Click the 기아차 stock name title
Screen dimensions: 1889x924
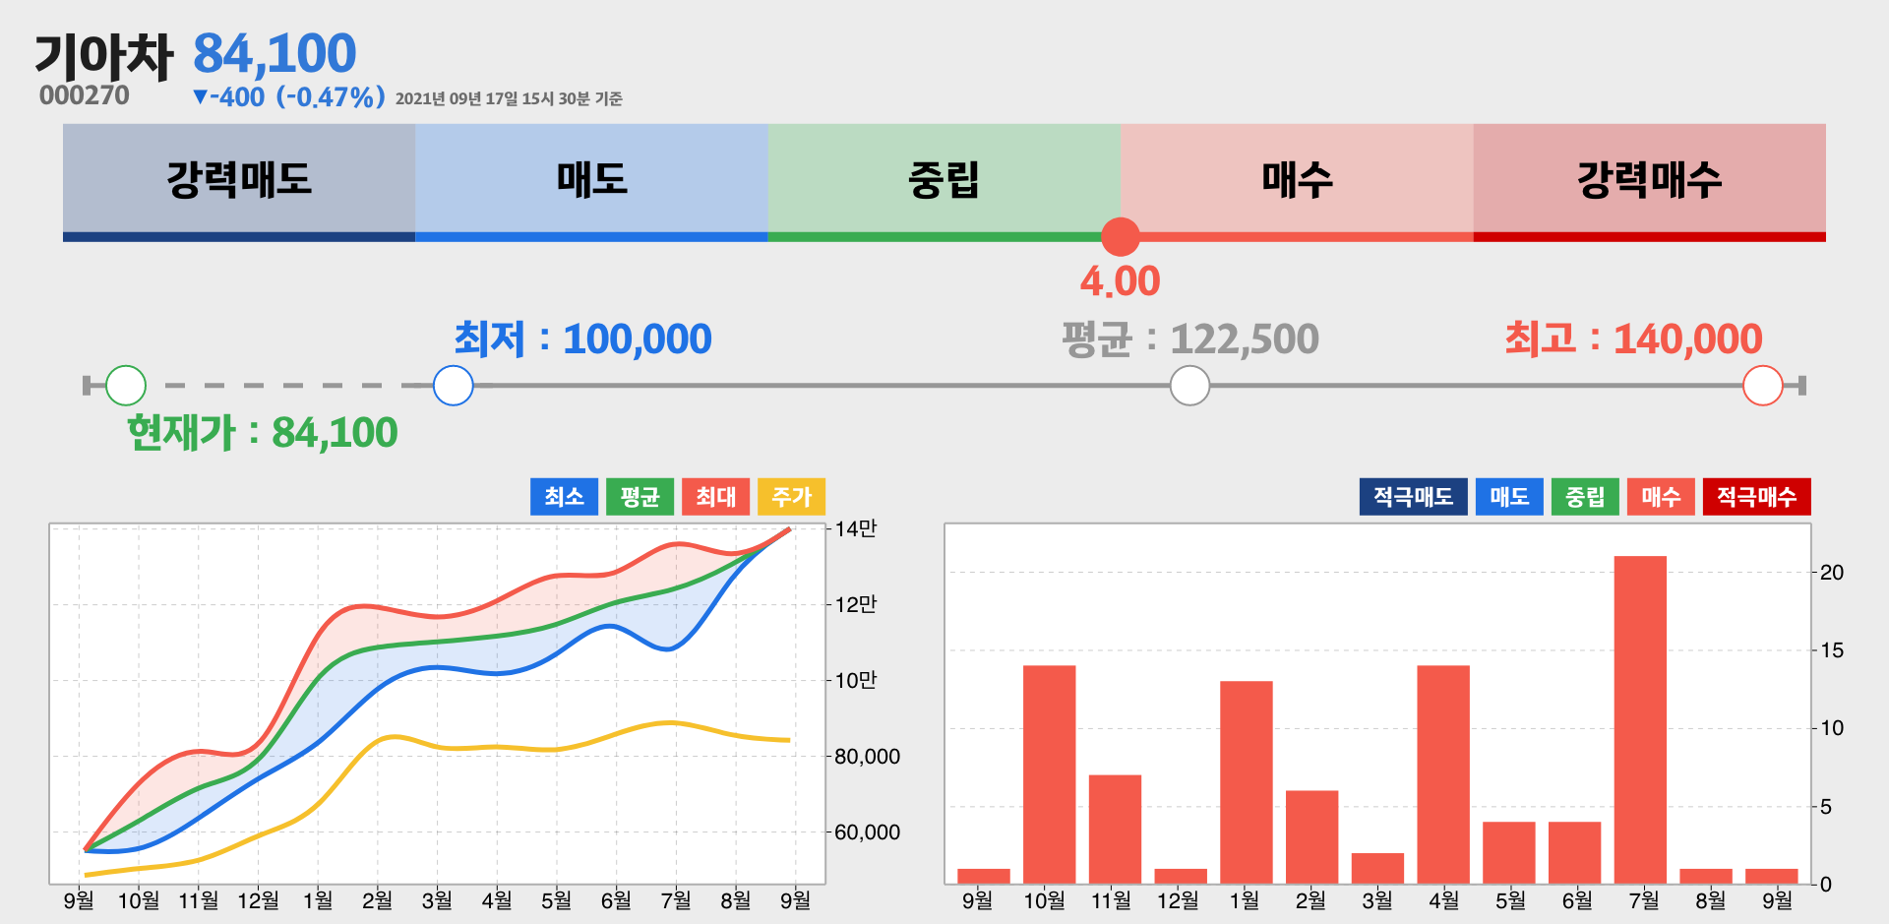(x=104, y=56)
